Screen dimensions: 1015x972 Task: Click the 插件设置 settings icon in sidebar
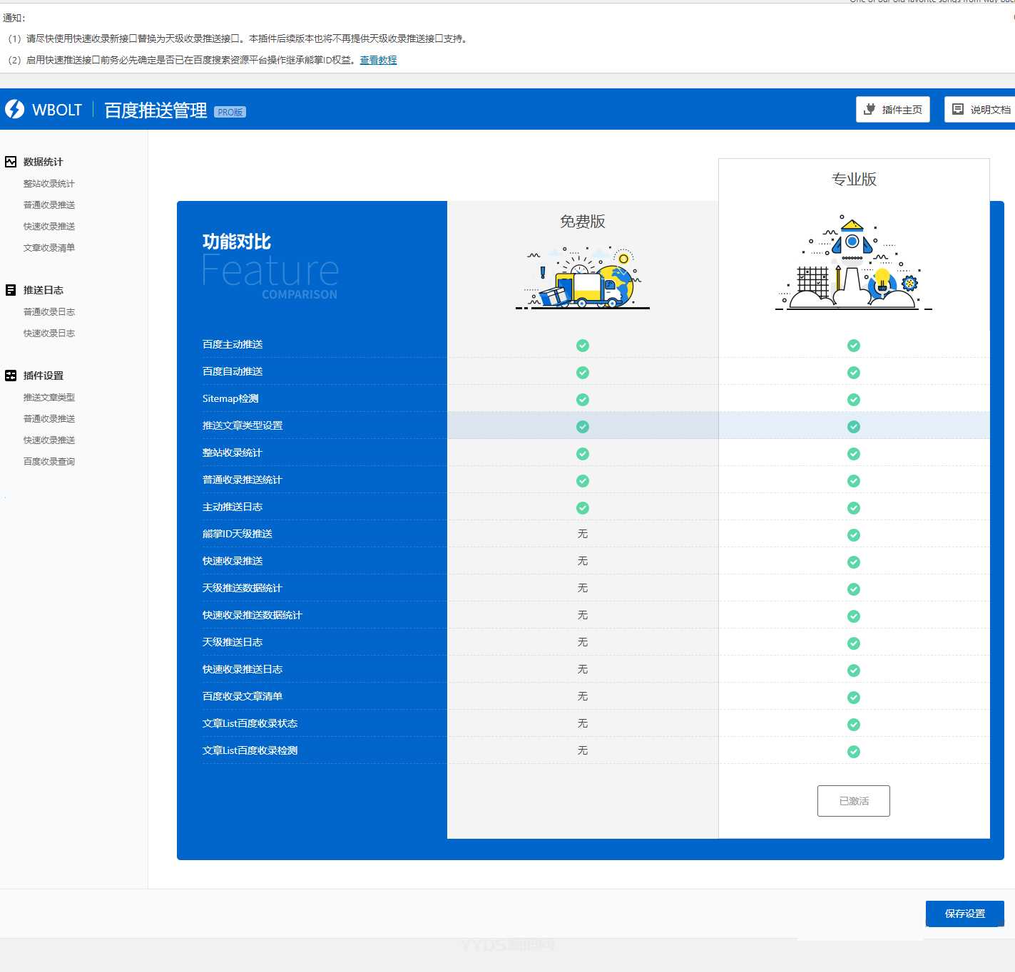[x=11, y=376]
